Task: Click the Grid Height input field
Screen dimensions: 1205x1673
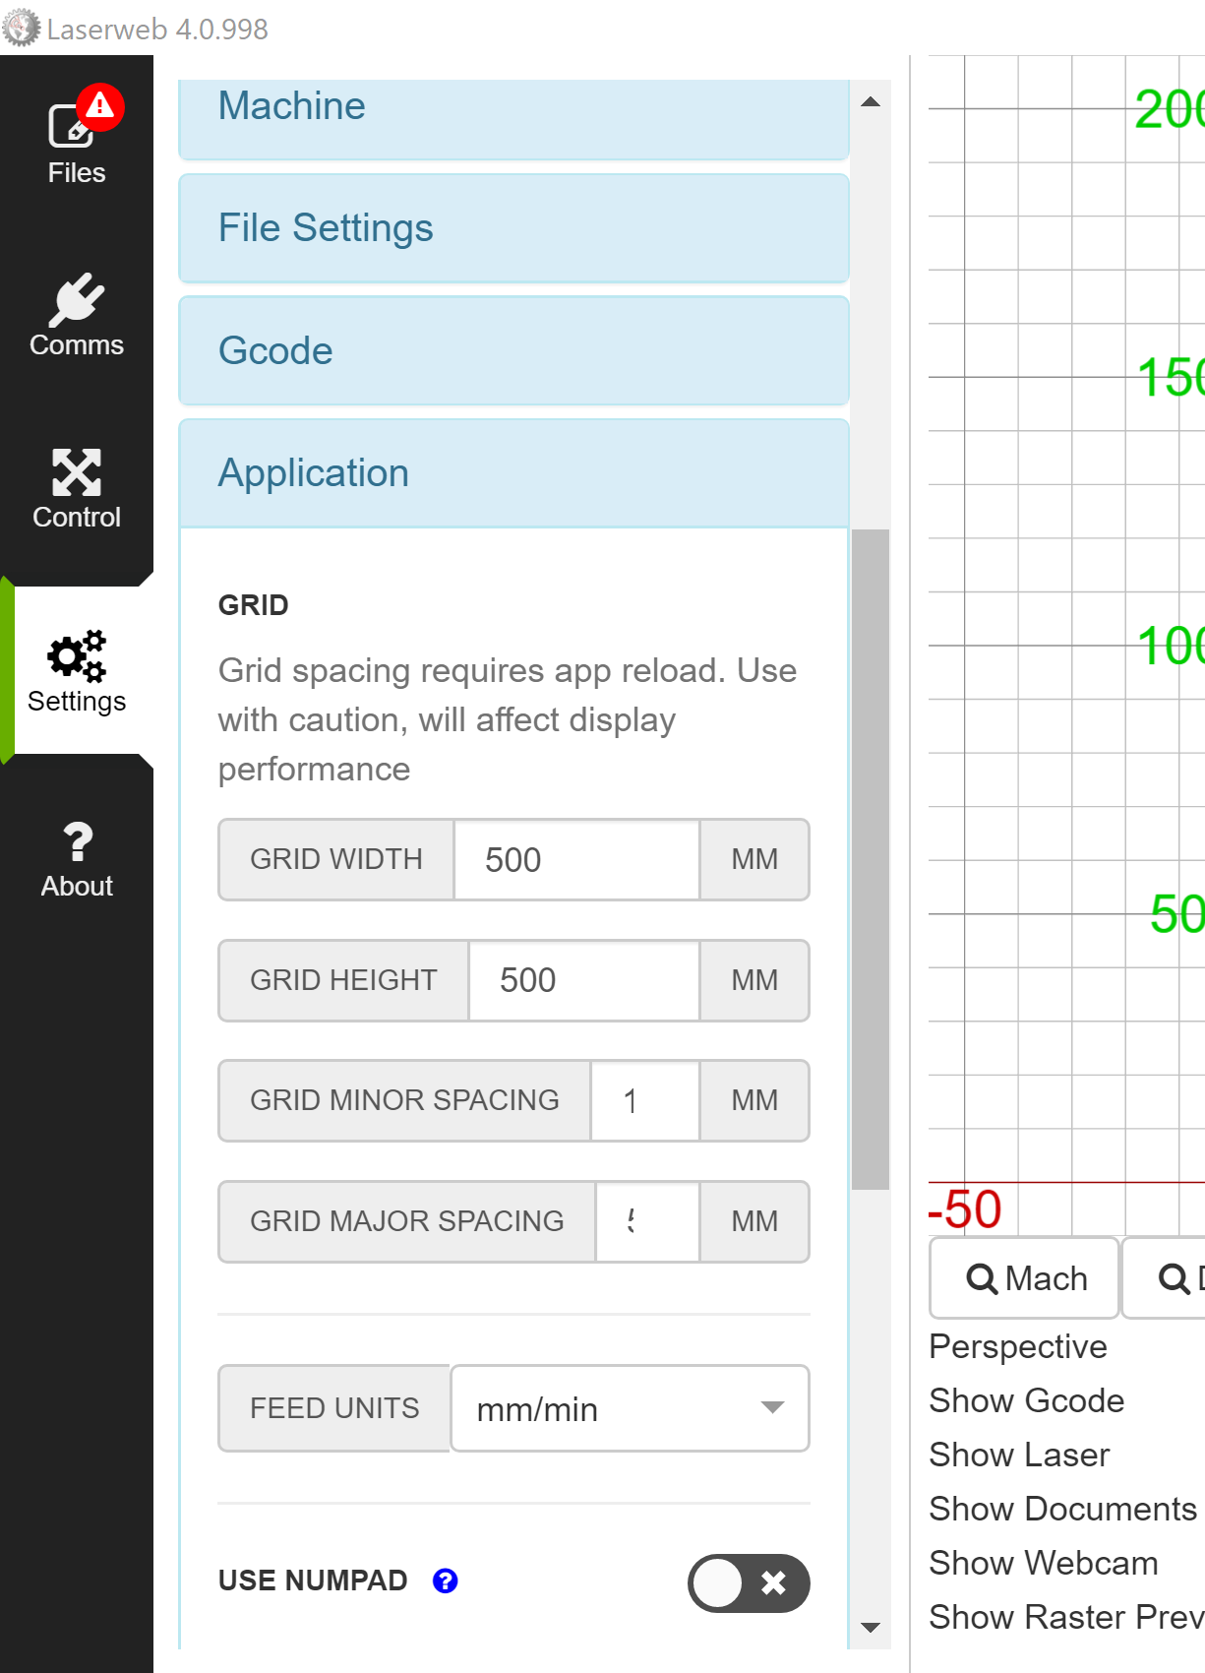Action: [x=584, y=980]
